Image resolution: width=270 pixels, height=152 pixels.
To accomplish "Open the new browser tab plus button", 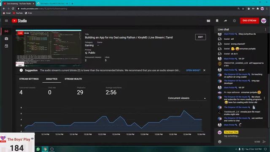I will point(72,3).
